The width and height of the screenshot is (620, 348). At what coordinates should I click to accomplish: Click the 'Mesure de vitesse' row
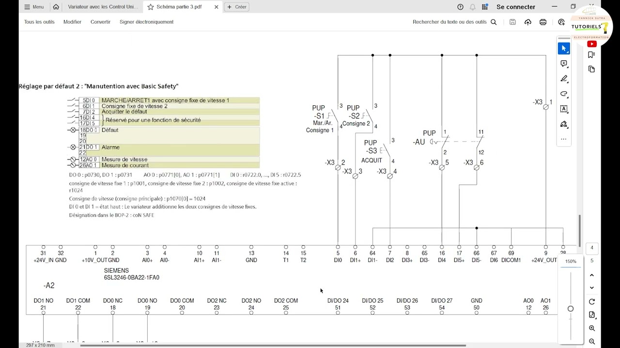coord(170,159)
